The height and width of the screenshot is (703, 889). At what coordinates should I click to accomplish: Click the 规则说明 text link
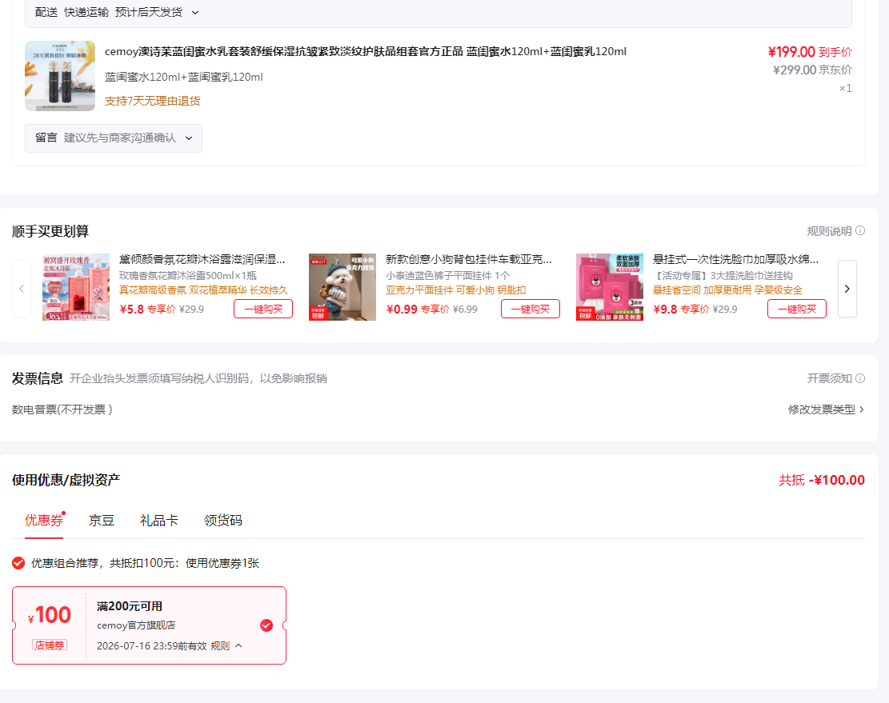tap(829, 231)
